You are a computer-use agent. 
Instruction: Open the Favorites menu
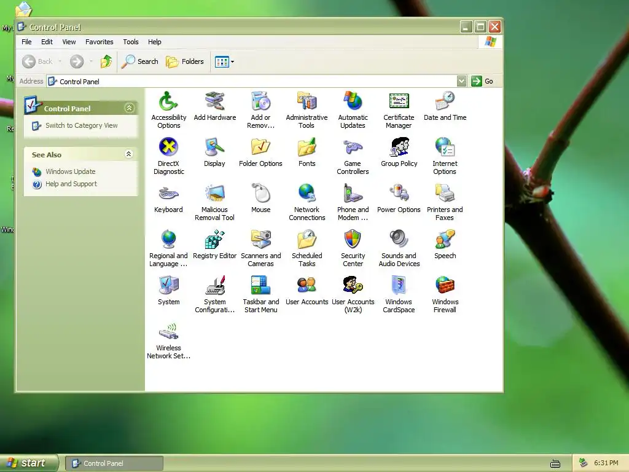pyautogui.click(x=99, y=42)
